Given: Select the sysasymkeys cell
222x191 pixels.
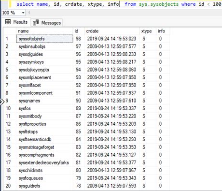Looking at the screenshot, I should point(44,62).
